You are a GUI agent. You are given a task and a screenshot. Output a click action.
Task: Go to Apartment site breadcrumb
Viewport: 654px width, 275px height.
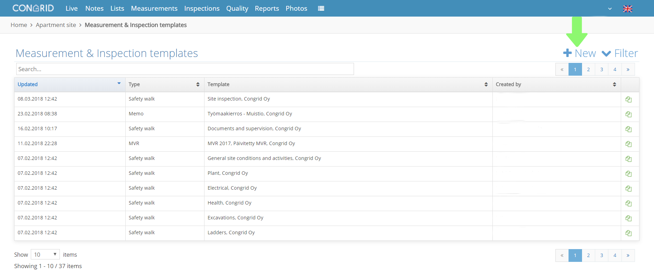(56, 25)
